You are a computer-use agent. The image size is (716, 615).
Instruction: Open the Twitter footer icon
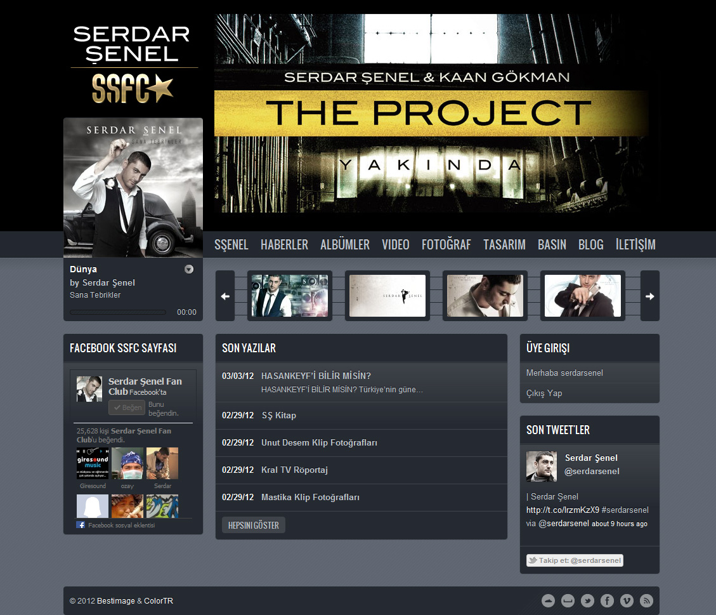(587, 601)
